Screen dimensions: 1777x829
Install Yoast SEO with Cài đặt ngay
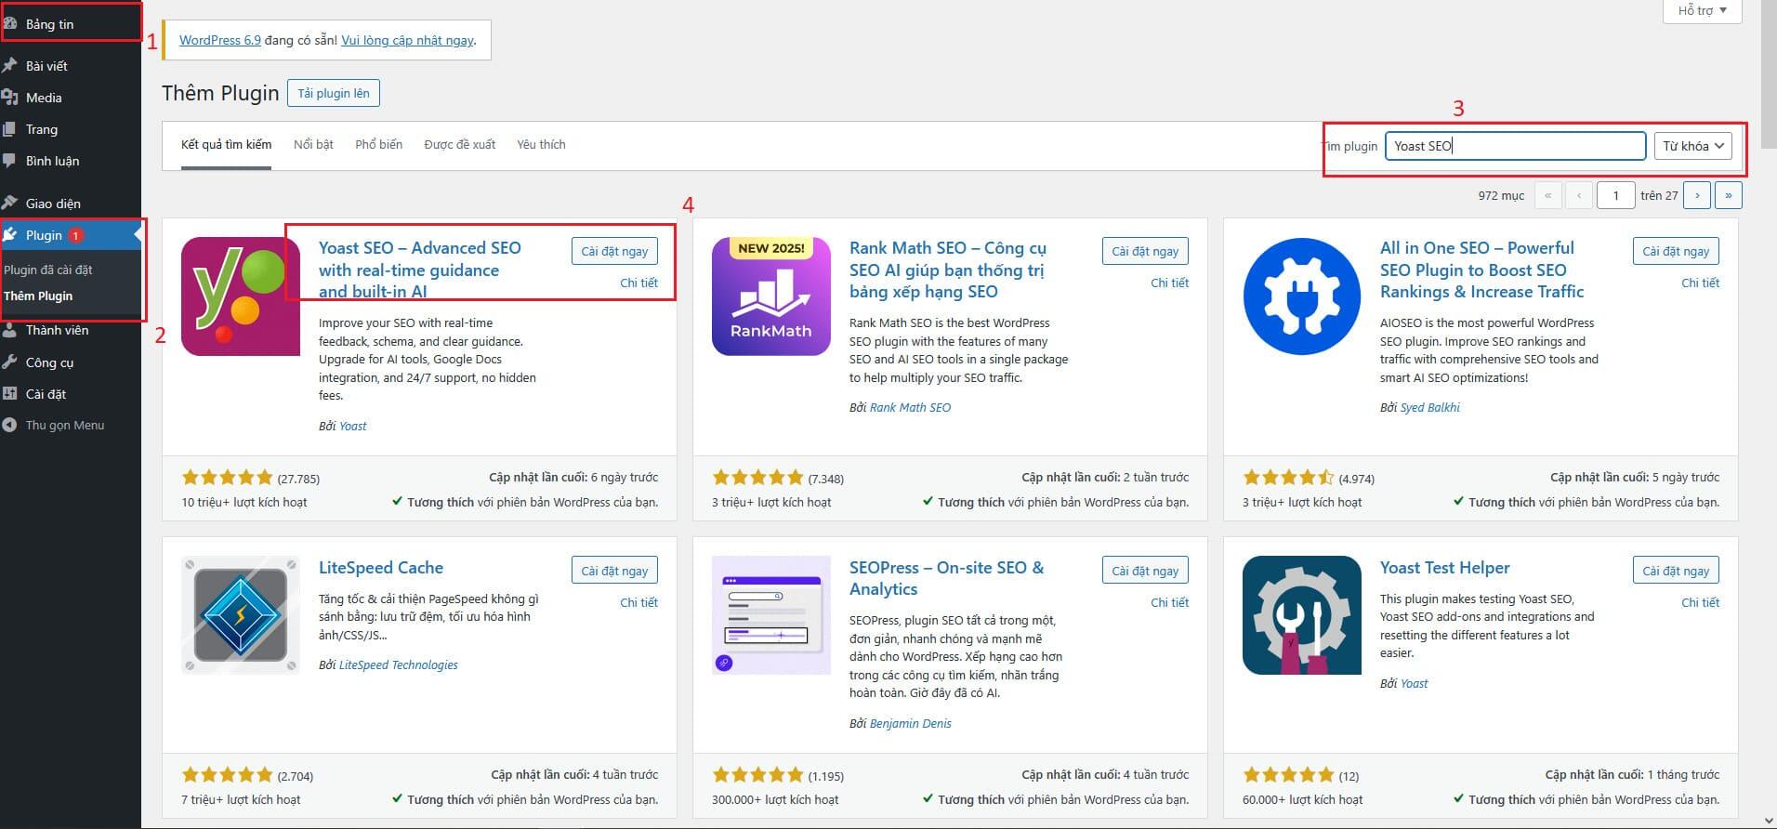(x=614, y=251)
